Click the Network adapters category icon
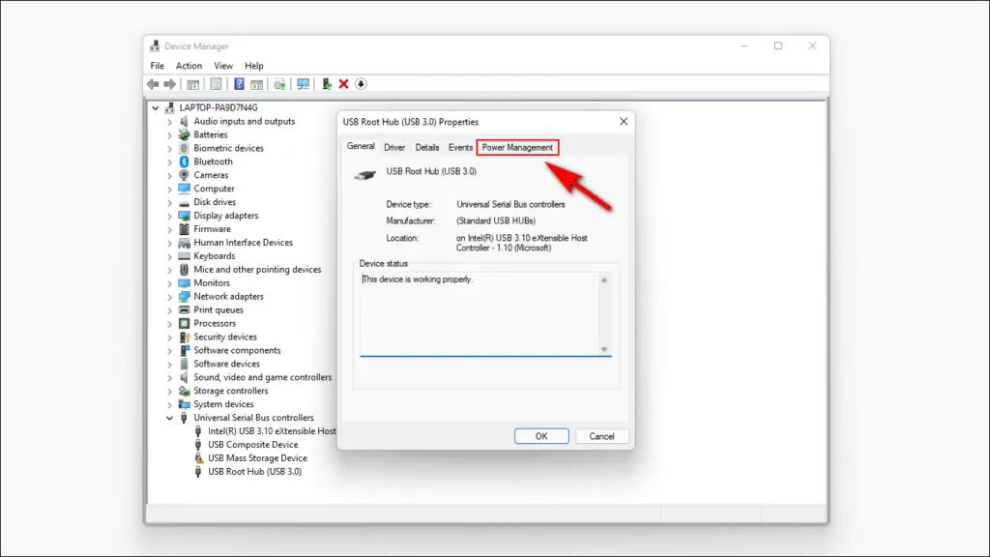 pyautogui.click(x=184, y=296)
